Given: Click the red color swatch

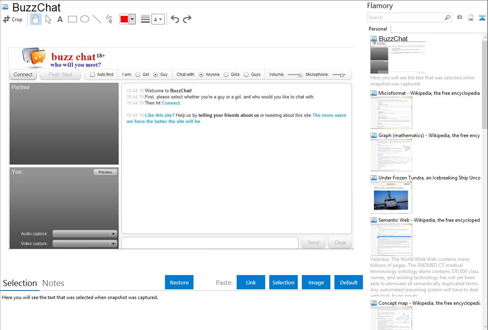Looking at the screenshot, I should [x=124, y=19].
